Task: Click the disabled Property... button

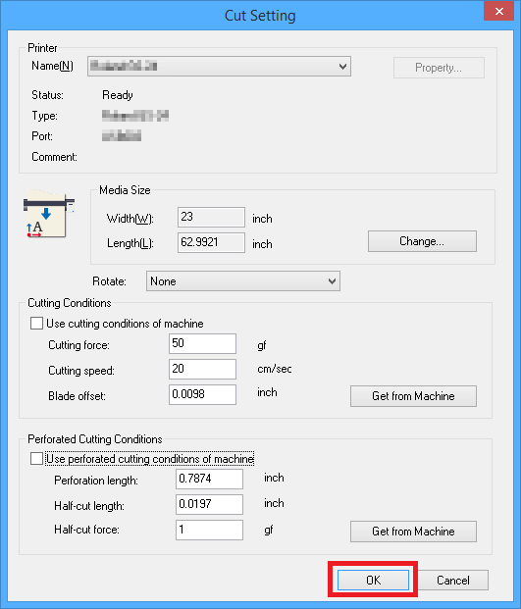Action: coord(439,68)
